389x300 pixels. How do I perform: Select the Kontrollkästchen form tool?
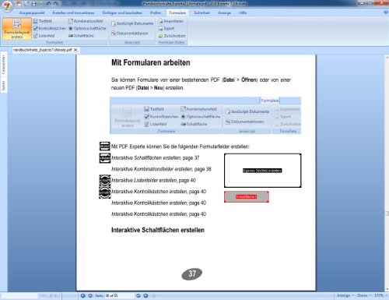pos(50,28)
